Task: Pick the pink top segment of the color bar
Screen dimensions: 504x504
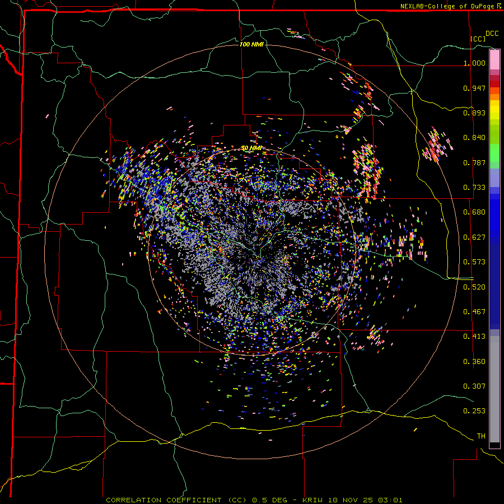Action: click(494, 59)
